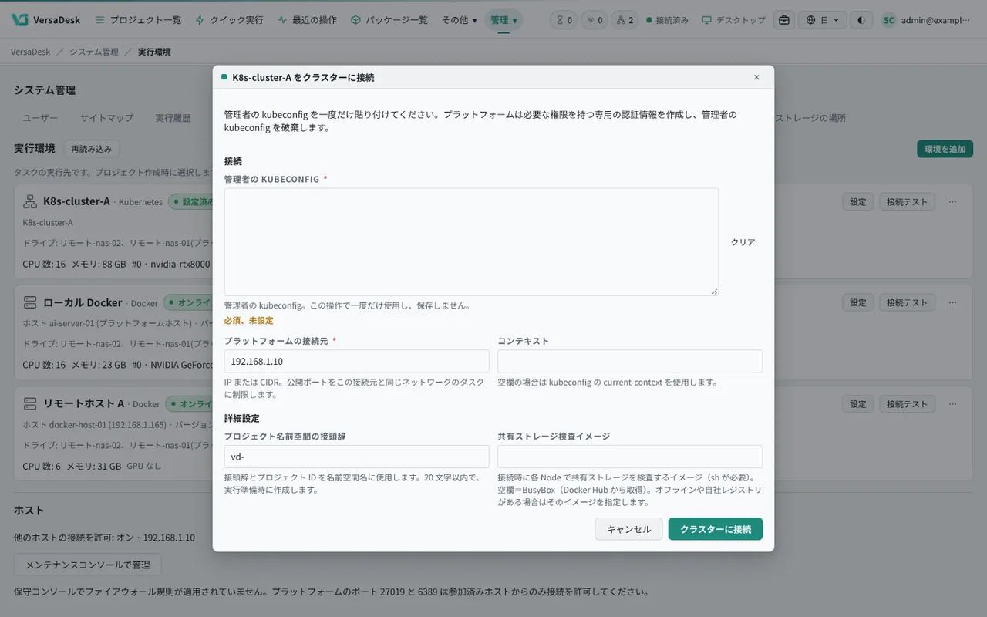Click the 接続済み connection status indicator
This screenshot has width=987, height=617.
click(667, 20)
